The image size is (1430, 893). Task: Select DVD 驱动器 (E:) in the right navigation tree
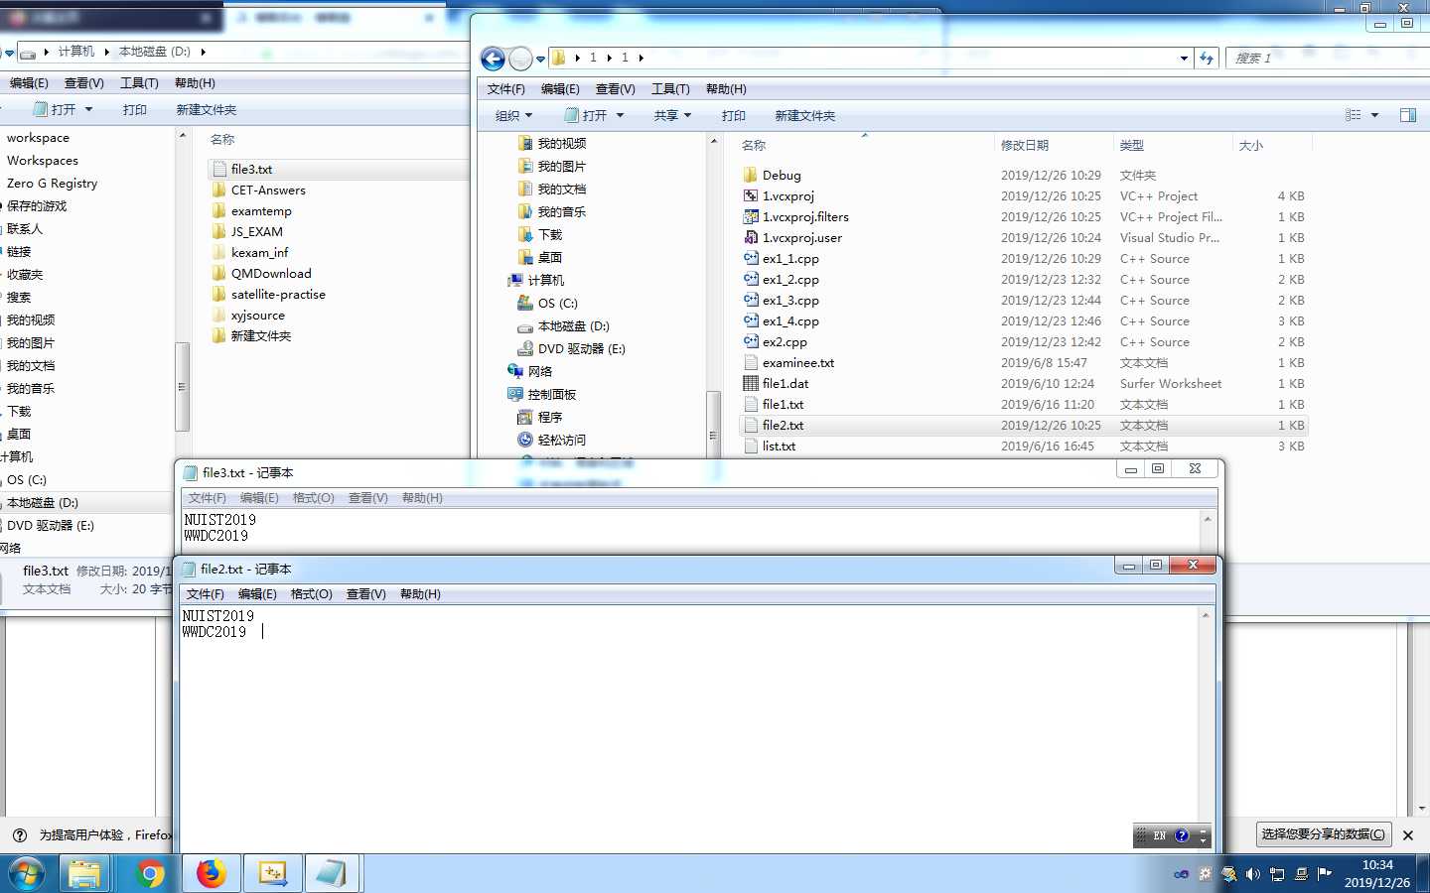tap(581, 348)
